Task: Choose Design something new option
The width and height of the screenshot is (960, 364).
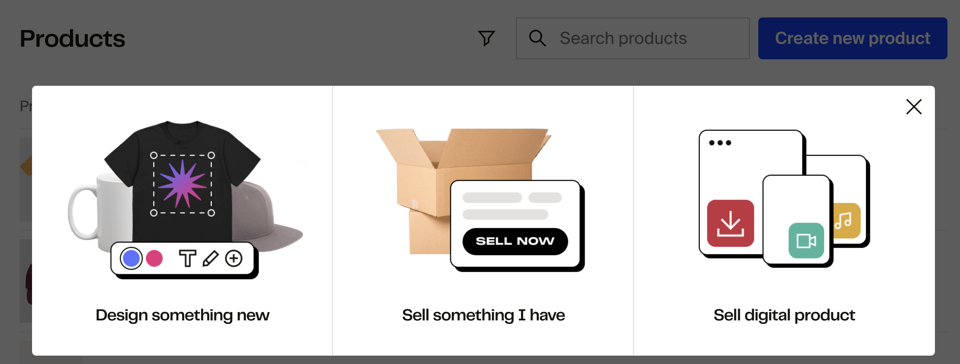Action: pyautogui.click(x=182, y=315)
